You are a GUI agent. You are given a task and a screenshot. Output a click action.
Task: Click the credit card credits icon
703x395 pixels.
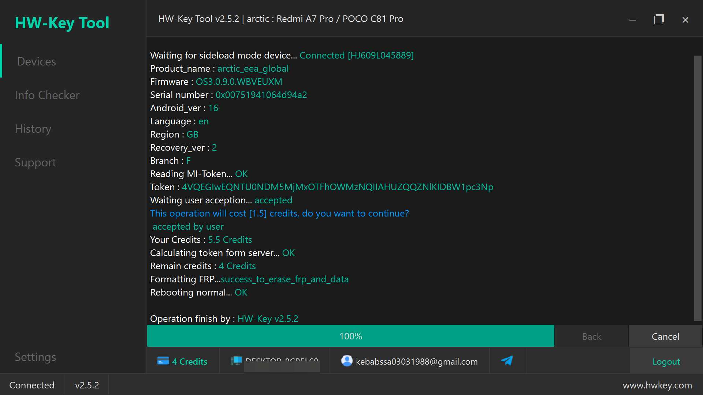point(163,361)
